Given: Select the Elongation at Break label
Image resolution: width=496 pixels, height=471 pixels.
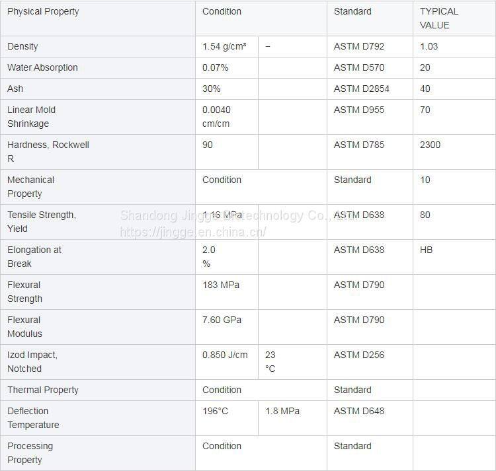Looking at the screenshot, I should (34, 257).
